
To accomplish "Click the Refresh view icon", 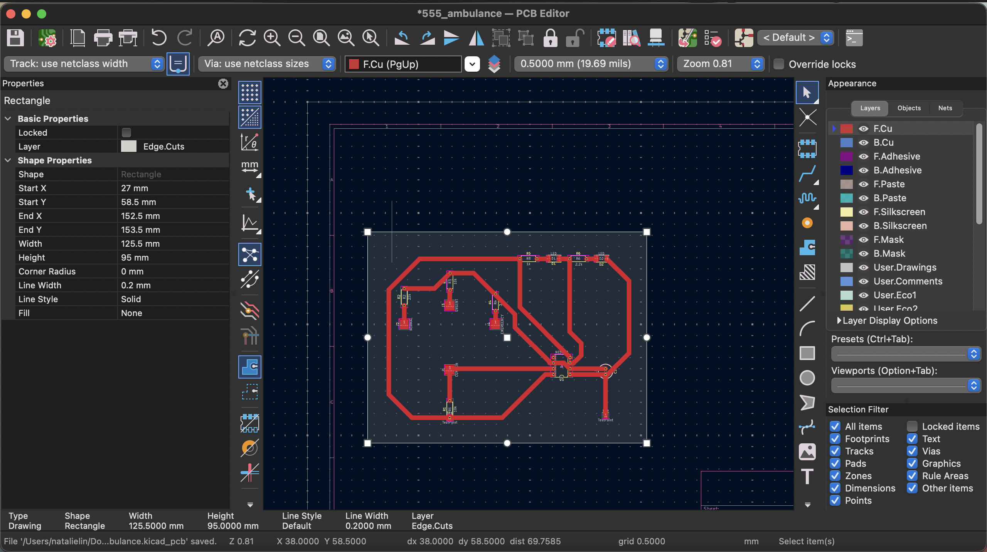I will (x=247, y=38).
